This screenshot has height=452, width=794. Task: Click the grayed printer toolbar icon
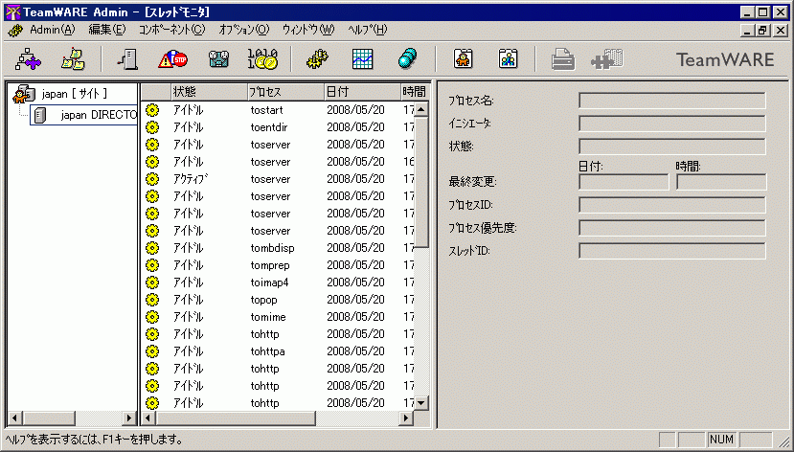point(563,59)
